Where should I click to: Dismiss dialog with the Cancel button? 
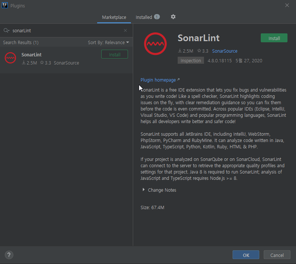(277, 255)
